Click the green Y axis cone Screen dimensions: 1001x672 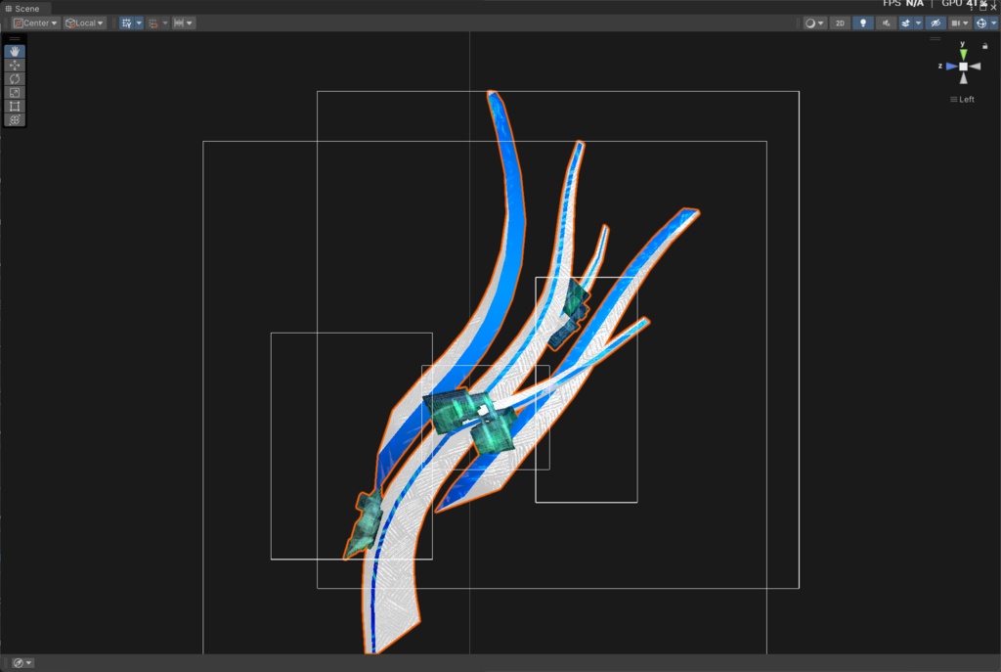[x=963, y=54]
